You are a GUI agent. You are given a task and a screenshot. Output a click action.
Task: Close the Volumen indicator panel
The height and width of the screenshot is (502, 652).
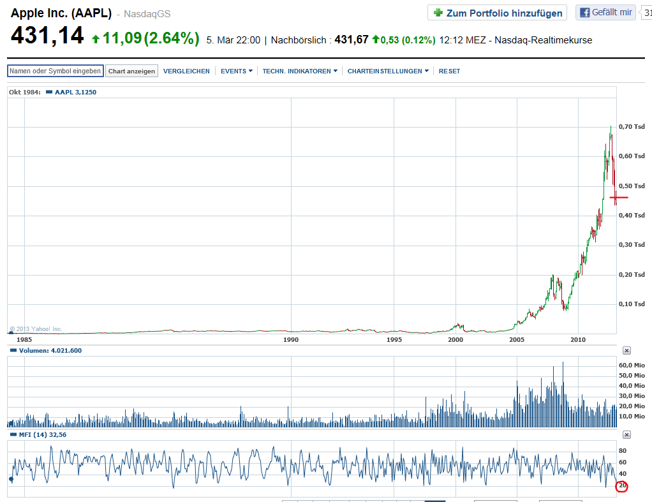[626, 350]
